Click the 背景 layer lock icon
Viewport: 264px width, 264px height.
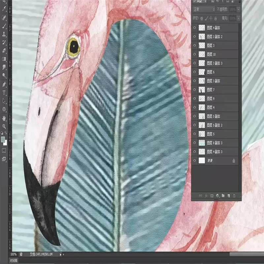point(234,160)
